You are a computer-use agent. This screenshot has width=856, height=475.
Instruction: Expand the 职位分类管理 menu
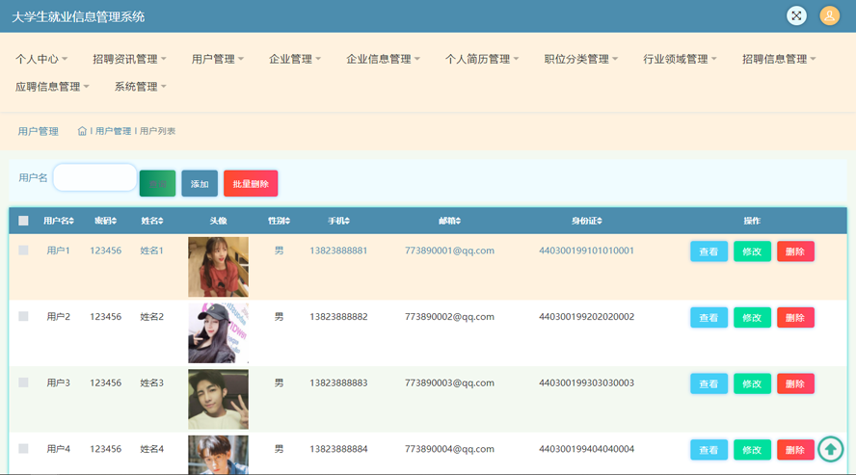[581, 59]
